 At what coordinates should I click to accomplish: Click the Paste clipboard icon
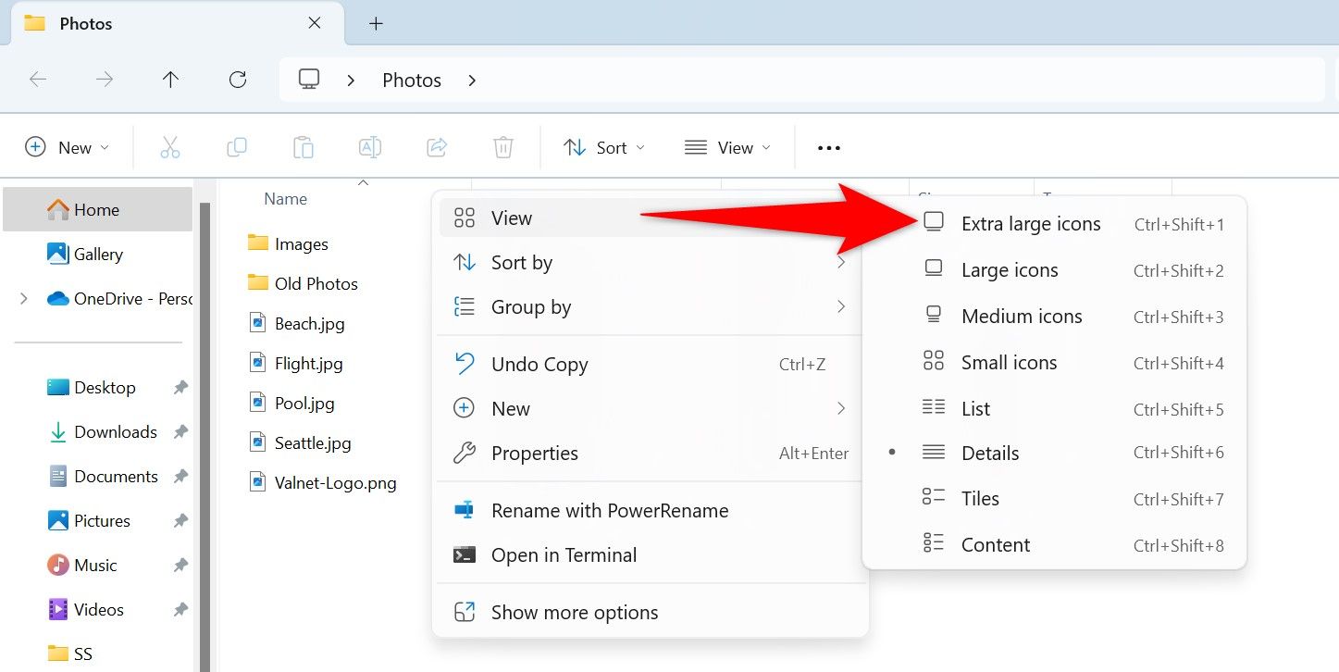[x=304, y=148]
